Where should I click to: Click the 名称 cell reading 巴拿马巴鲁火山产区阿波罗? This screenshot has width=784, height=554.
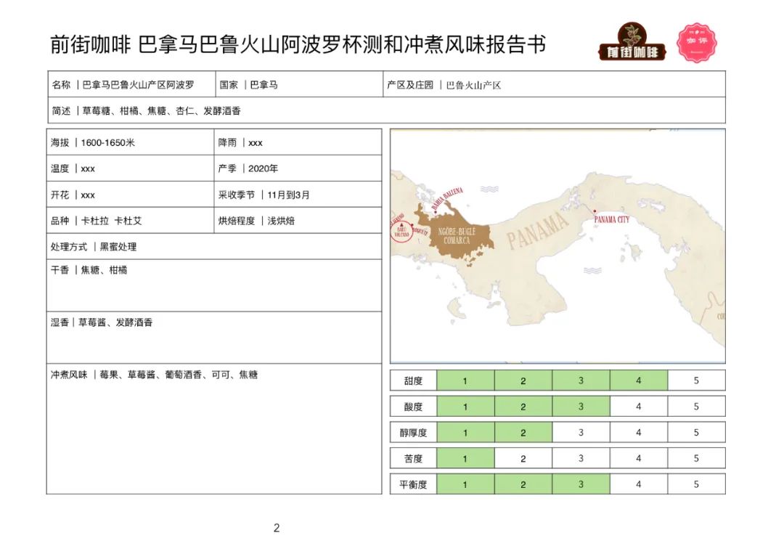[x=131, y=84]
